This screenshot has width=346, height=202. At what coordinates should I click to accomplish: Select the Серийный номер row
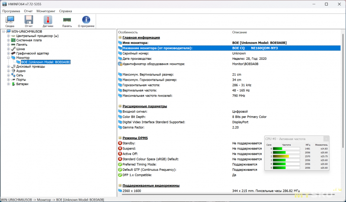[229, 53]
